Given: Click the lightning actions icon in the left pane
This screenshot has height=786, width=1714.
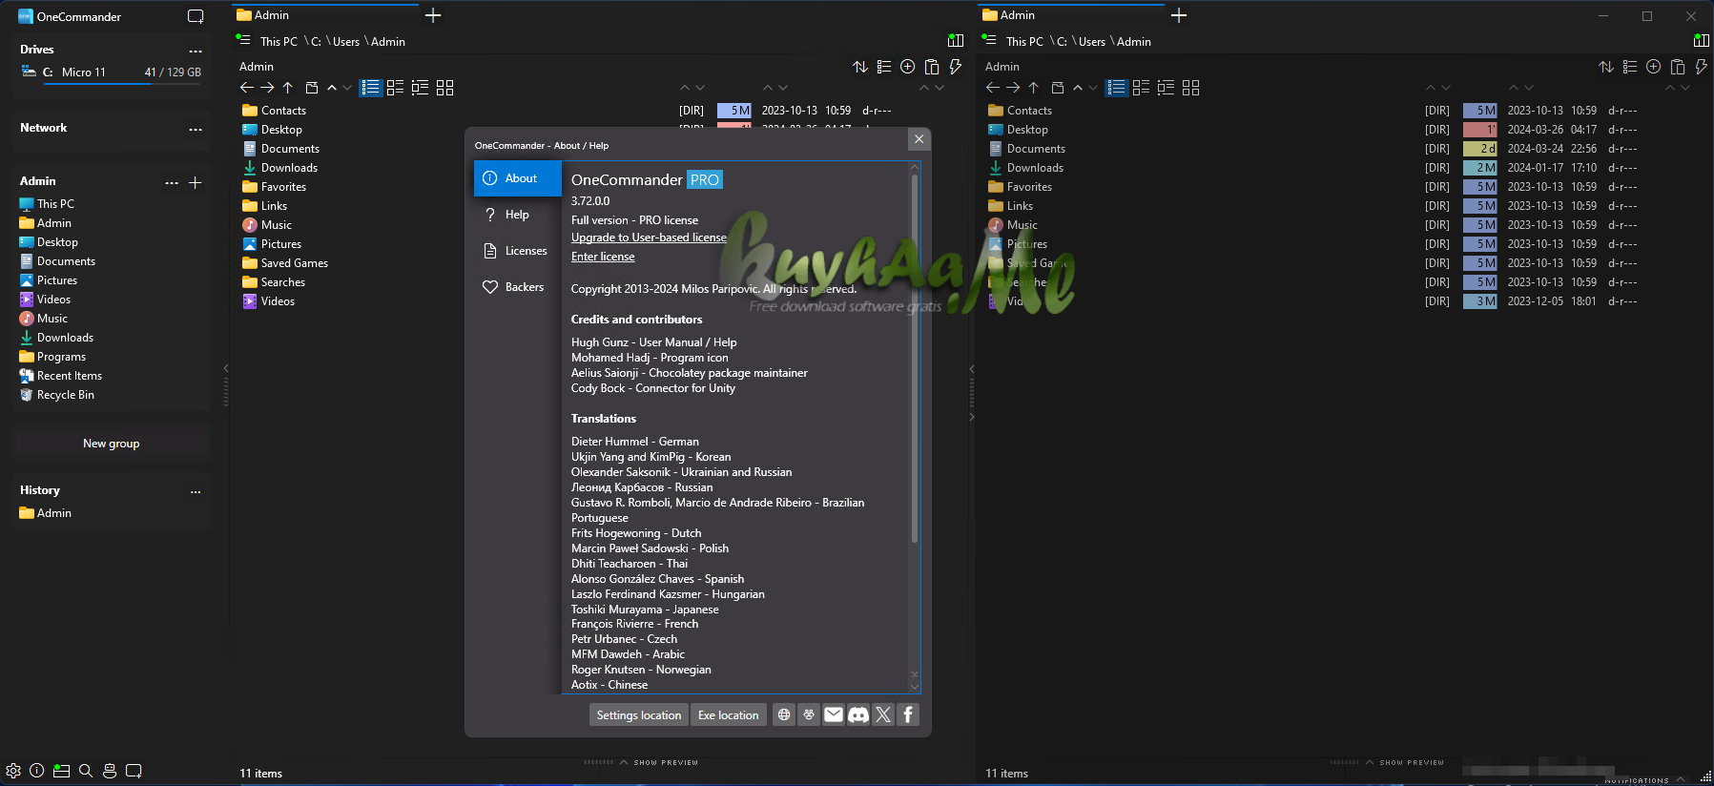Looking at the screenshot, I should click(x=956, y=67).
